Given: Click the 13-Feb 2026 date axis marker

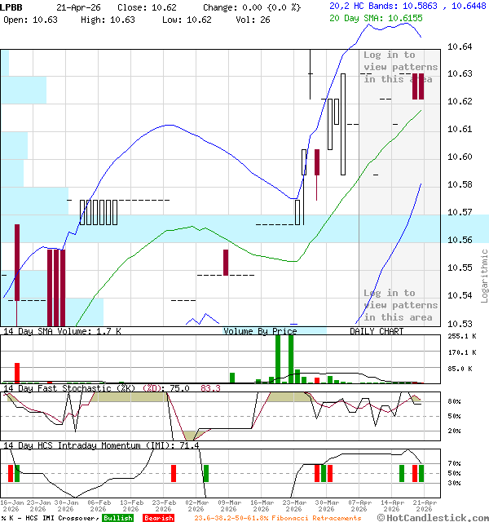Looking at the screenshot, I should coord(133,506).
